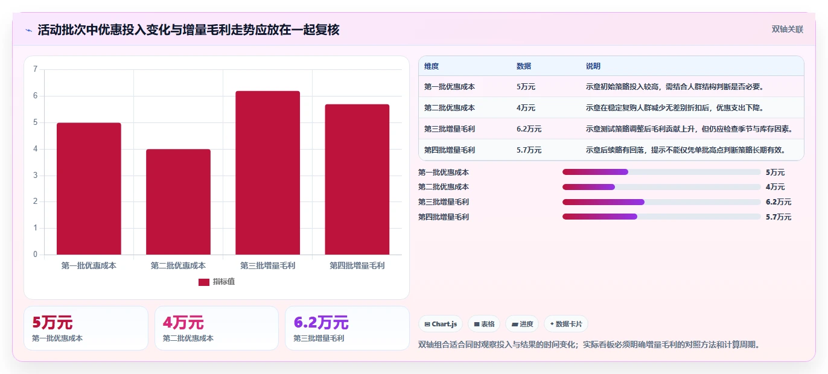
Task: Click the 第三批增量毛利 progress bar
Action: point(661,202)
